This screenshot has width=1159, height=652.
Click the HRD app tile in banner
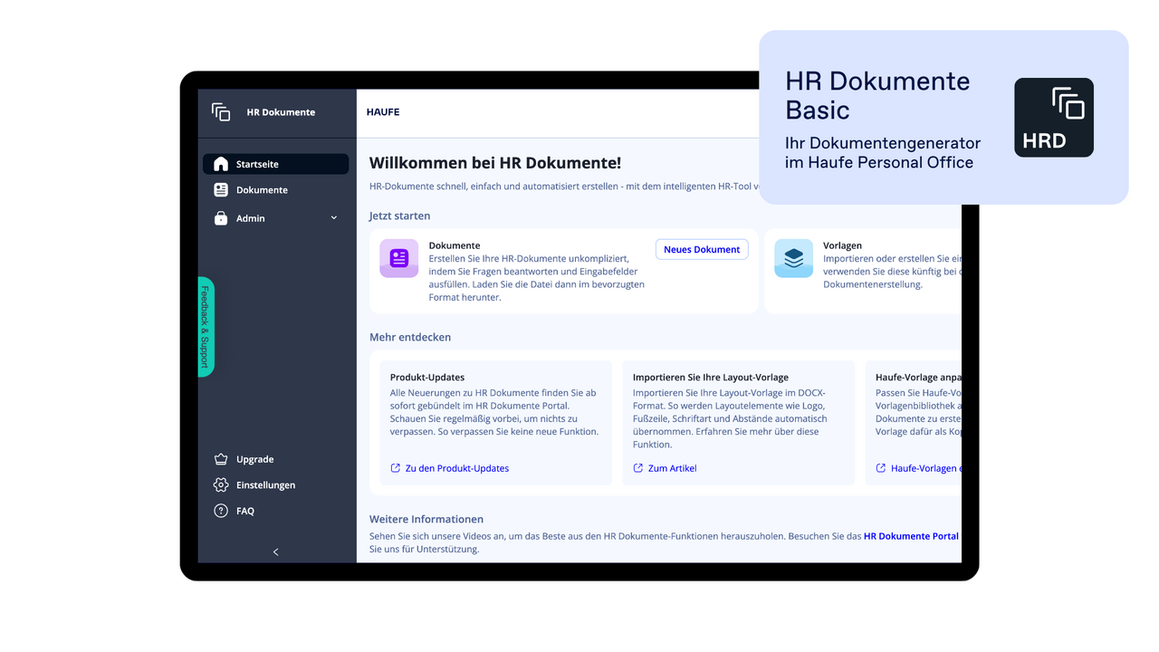tap(1054, 118)
